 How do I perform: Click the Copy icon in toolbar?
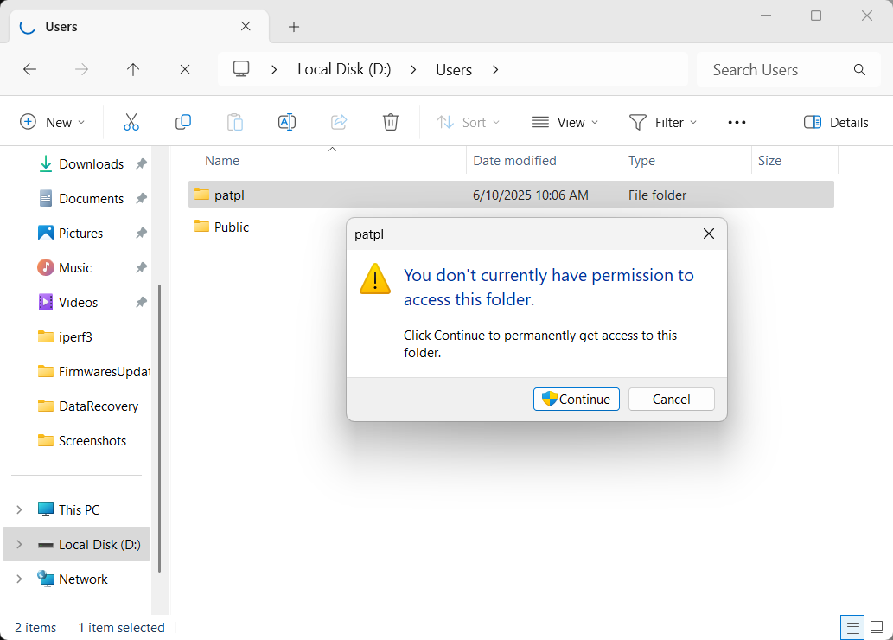pyautogui.click(x=183, y=122)
